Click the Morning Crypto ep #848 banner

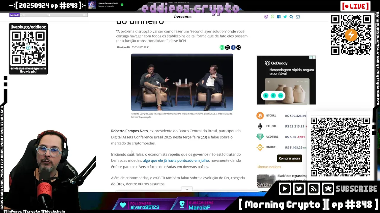click(x=308, y=204)
